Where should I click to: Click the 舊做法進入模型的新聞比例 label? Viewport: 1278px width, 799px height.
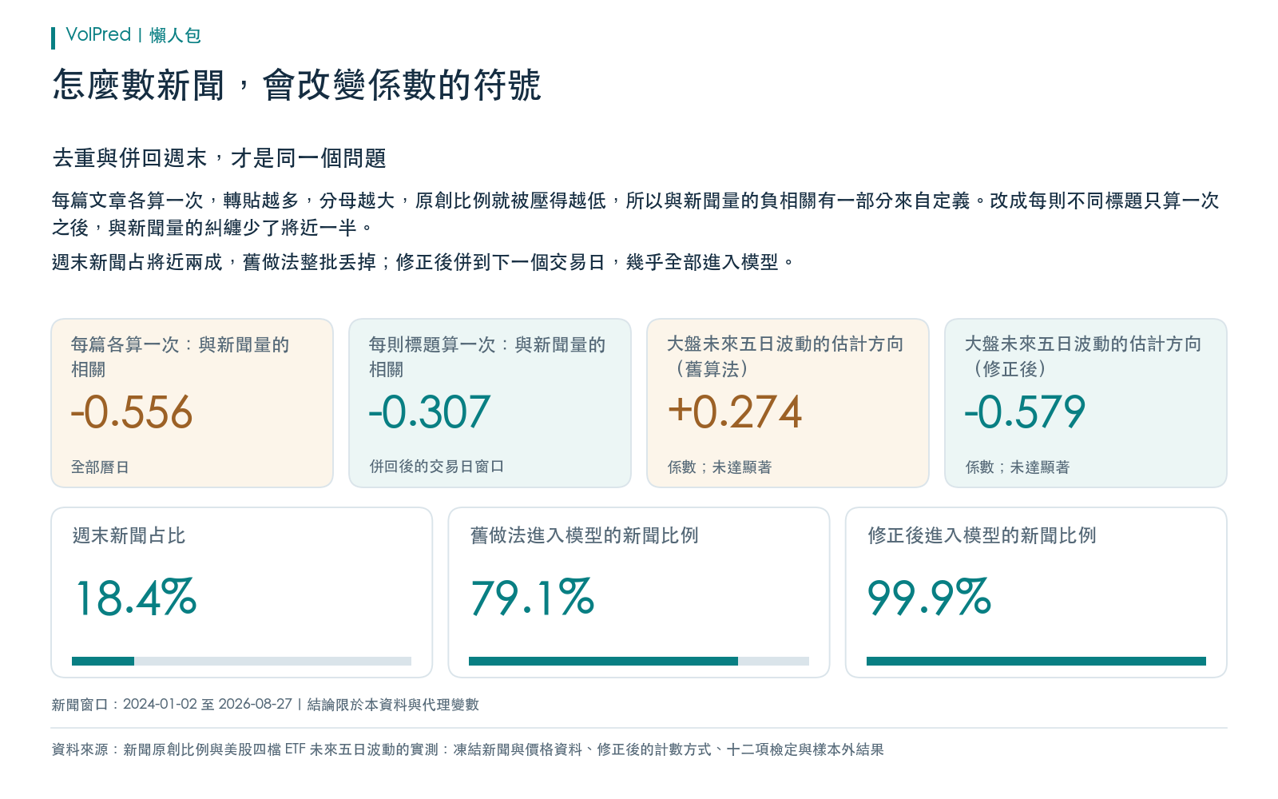point(584,535)
